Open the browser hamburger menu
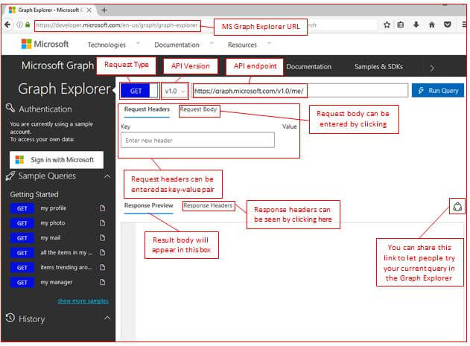 (464, 25)
